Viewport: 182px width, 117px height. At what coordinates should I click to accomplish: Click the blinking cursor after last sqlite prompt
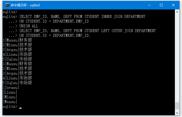pyautogui.click(x=20, y=108)
